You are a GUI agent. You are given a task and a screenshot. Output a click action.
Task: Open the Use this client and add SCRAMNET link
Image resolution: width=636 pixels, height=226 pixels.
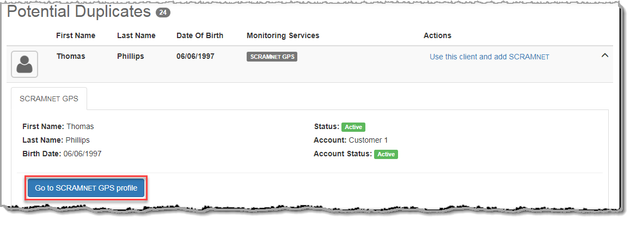coord(489,57)
